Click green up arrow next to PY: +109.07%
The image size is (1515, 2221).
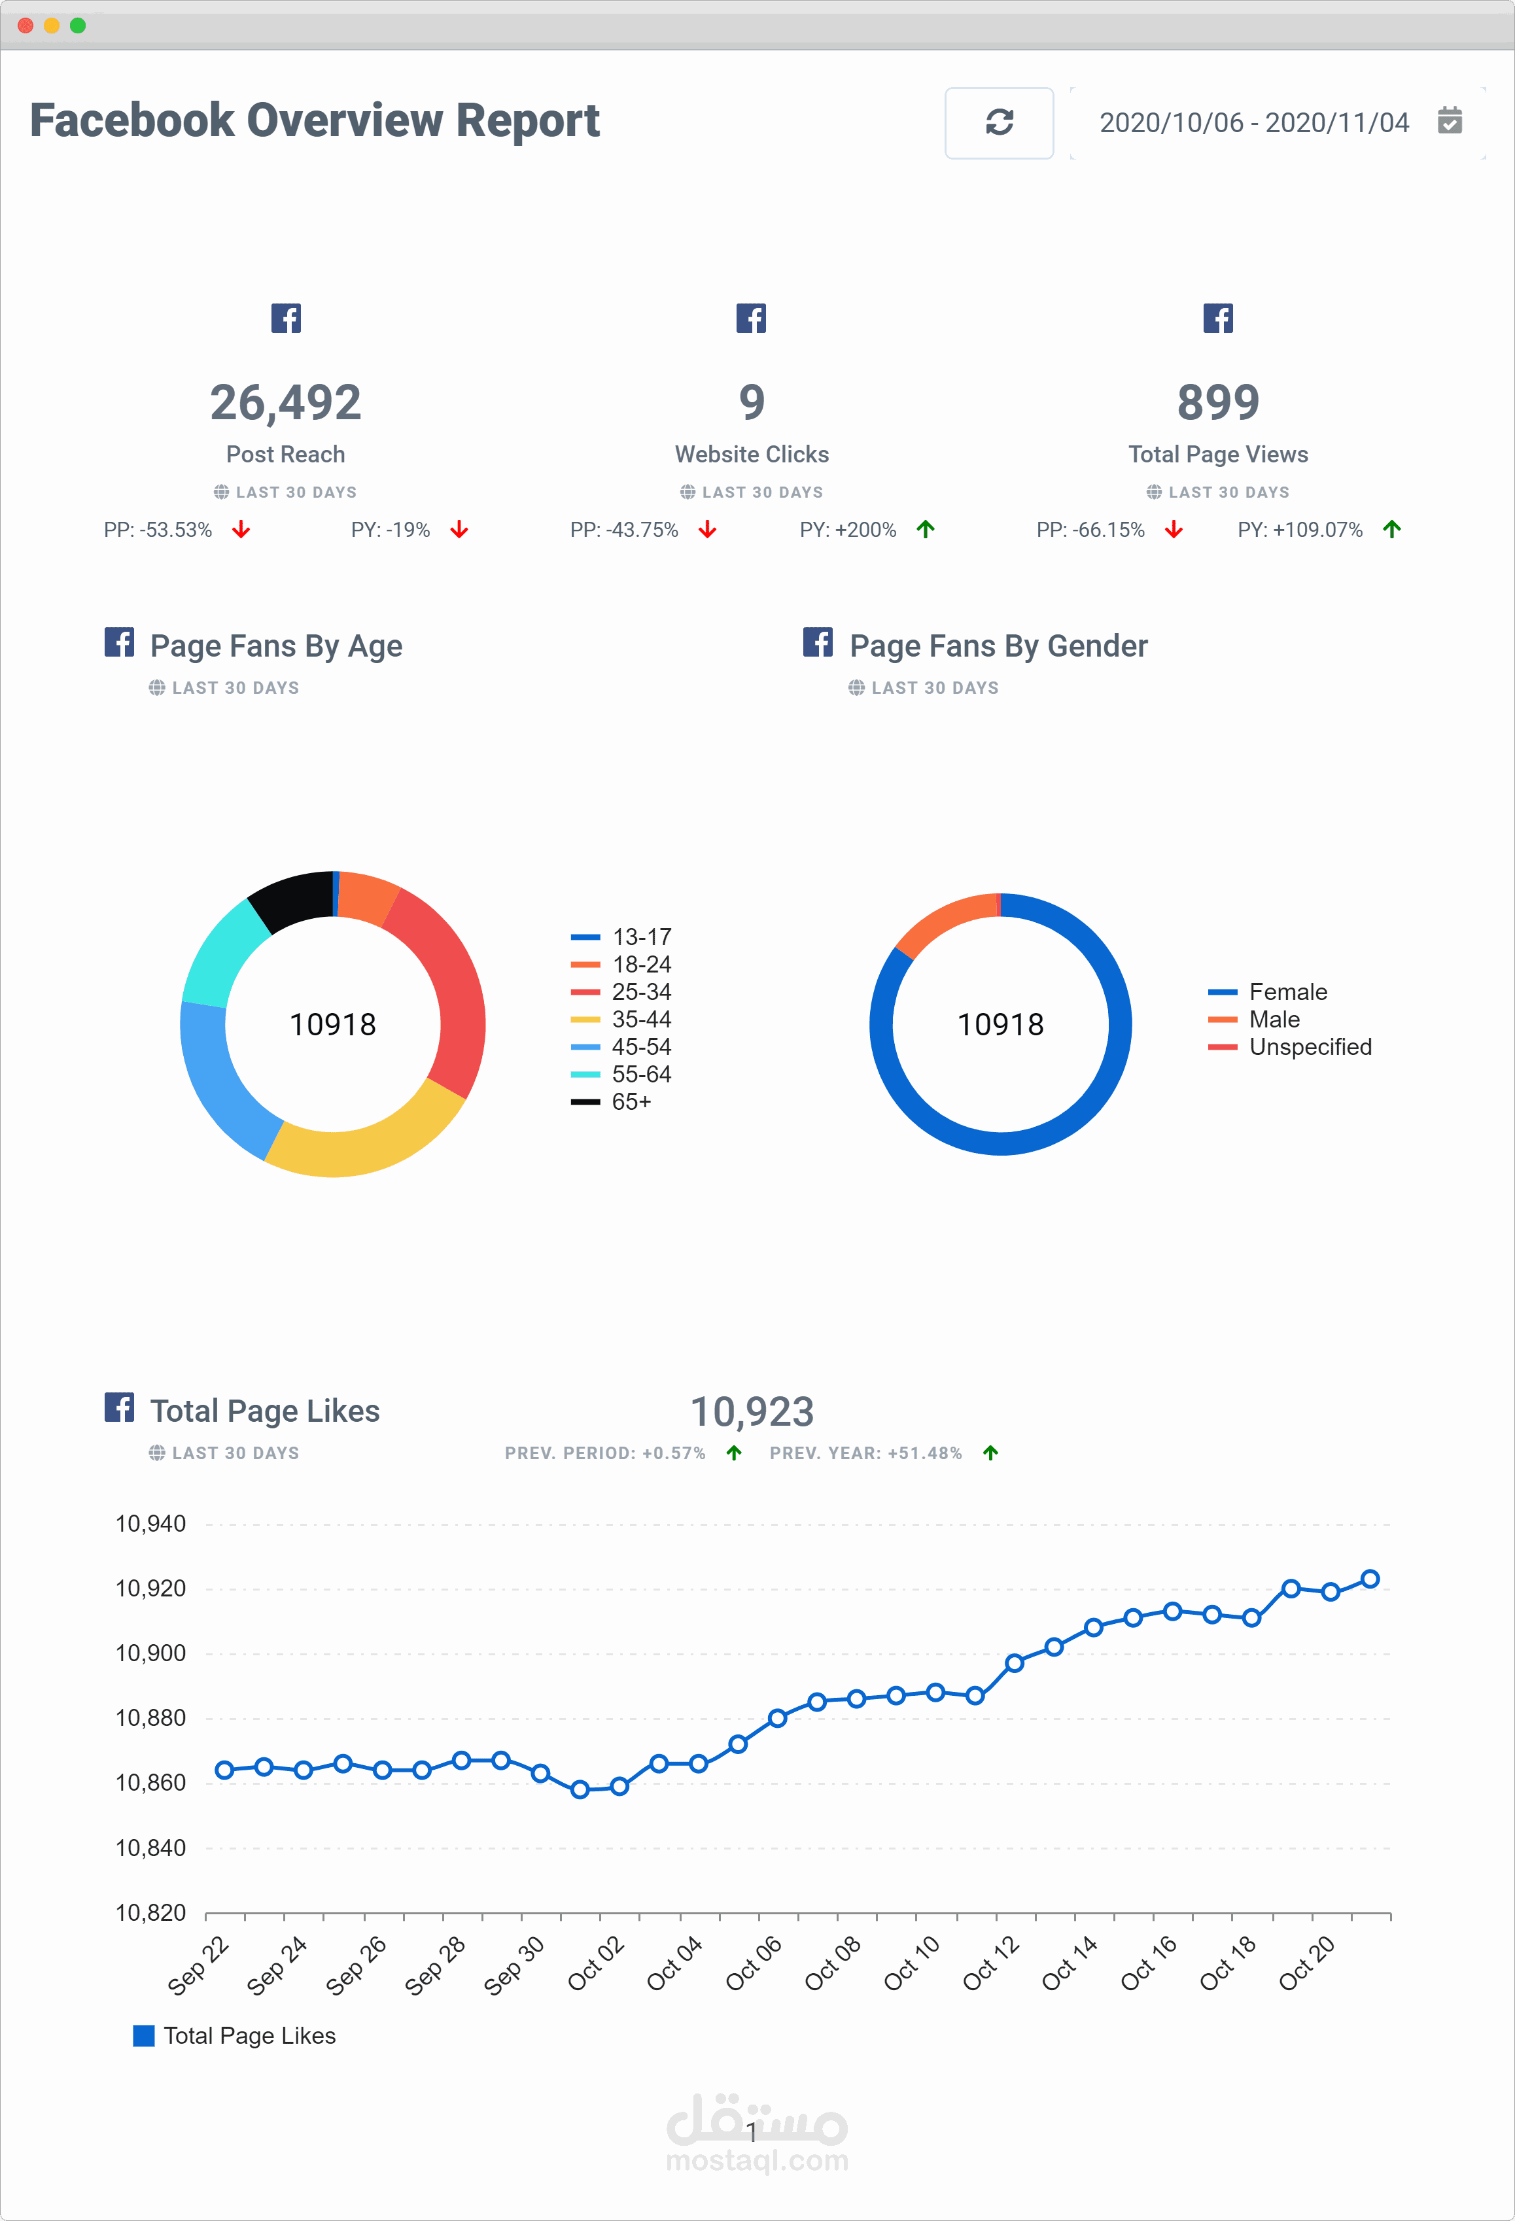pyautogui.click(x=1392, y=530)
